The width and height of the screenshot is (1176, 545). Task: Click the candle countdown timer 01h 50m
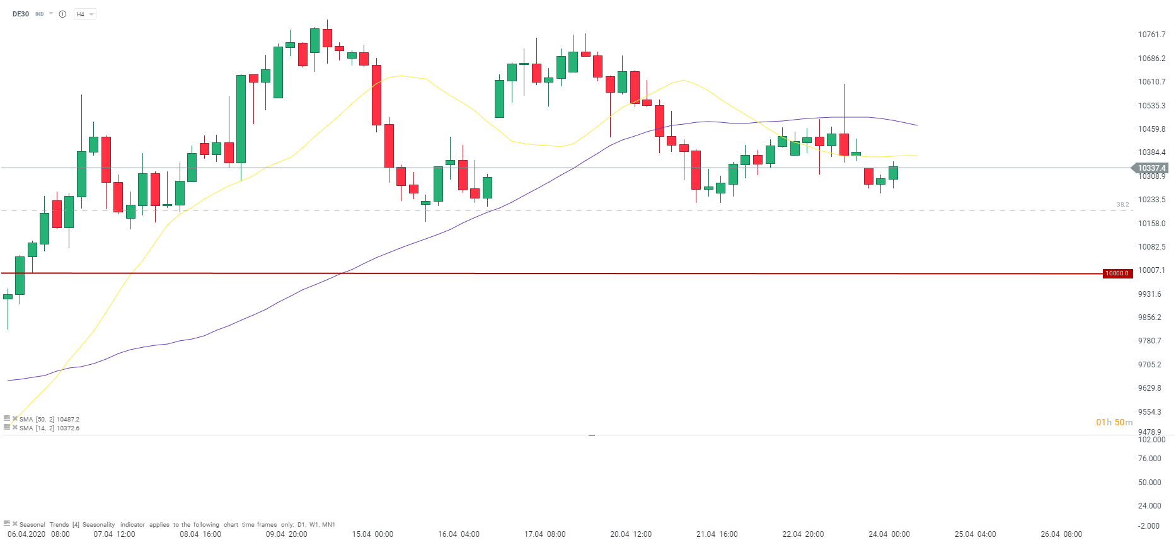[x=1114, y=422]
